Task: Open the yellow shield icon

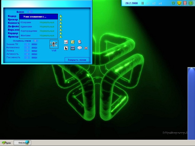Action: click(179, 3)
